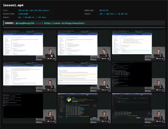Click the VIDEO label
This screenshot has height=129, width=168.
(88, 14)
